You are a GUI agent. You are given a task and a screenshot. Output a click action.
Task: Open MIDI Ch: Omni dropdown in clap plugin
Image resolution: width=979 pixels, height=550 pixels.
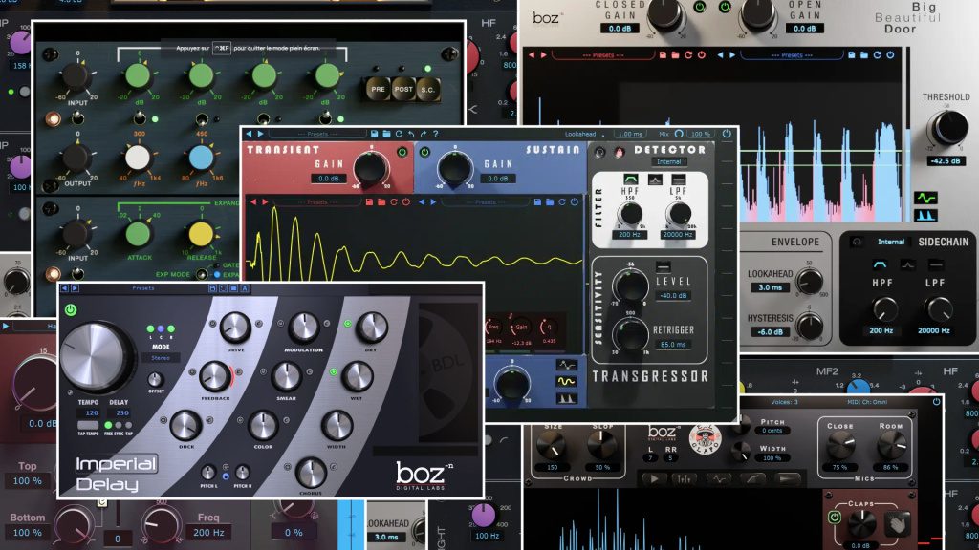866,402
